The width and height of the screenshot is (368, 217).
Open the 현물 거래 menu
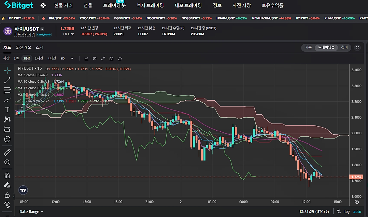click(63, 5)
